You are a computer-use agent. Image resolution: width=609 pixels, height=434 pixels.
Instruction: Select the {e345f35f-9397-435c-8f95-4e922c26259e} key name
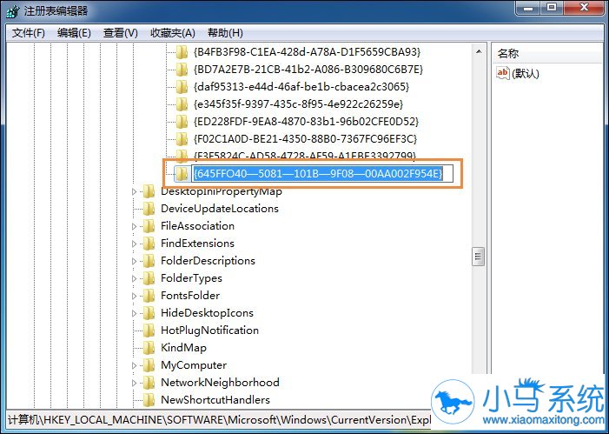pos(298,104)
